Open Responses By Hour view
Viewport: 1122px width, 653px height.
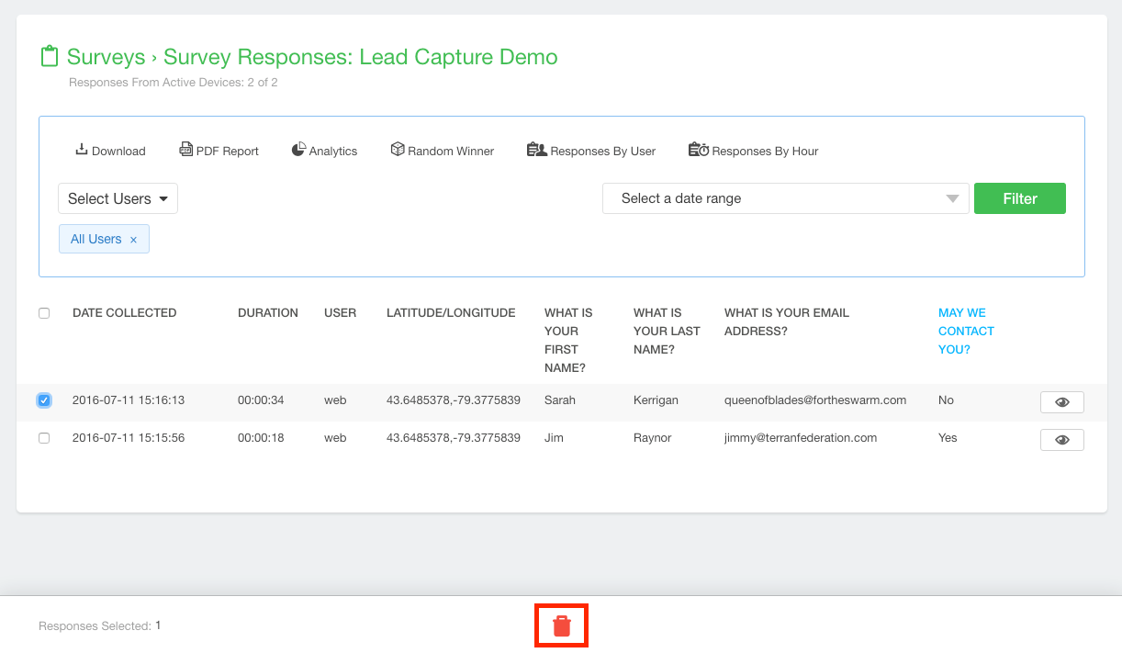pos(698,150)
